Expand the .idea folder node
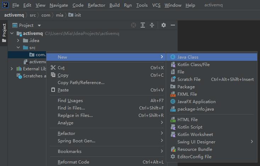 click(18, 41)
